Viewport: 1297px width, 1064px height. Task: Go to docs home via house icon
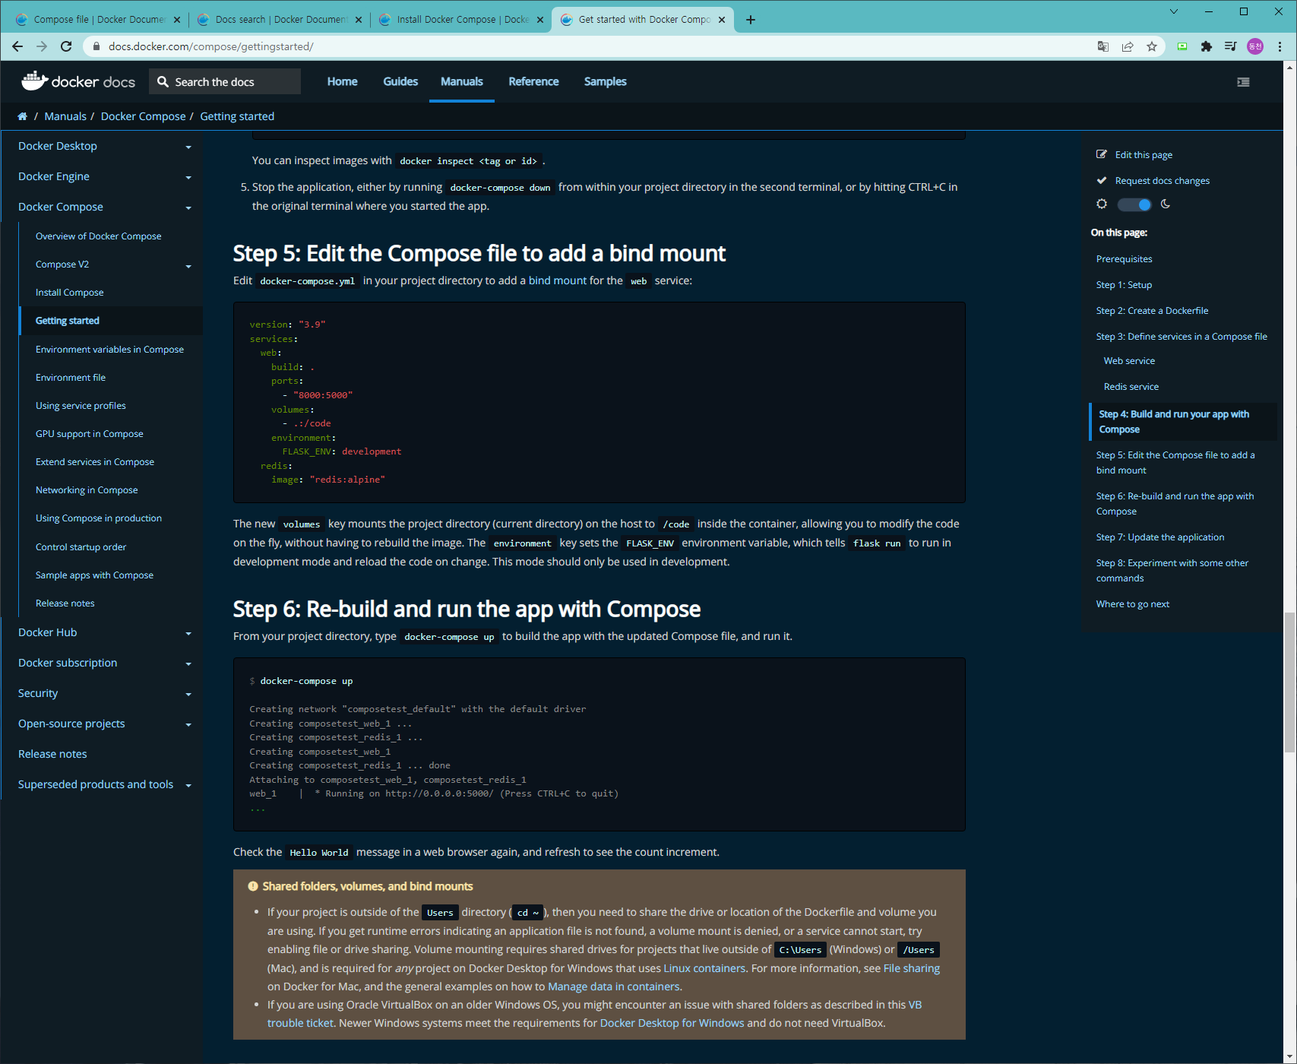point(22,116)
